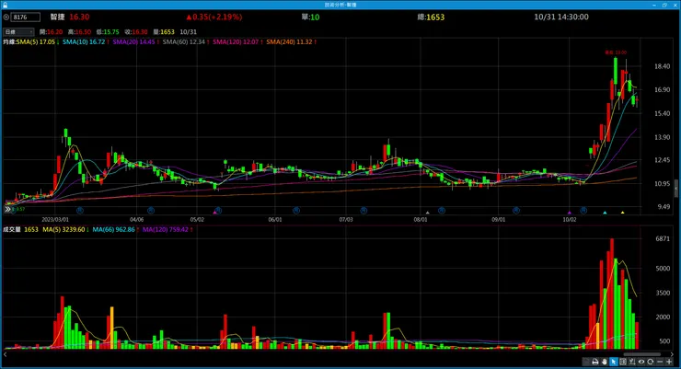This screenshot has height=369, width=681.
Task: Click the scroll-left arrow below the volume chart
Action: (x=6, y=354)
